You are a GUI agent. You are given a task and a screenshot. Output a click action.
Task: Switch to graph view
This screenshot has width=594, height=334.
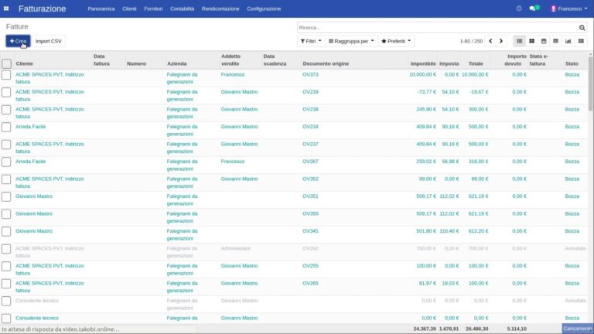coord(568,41)
